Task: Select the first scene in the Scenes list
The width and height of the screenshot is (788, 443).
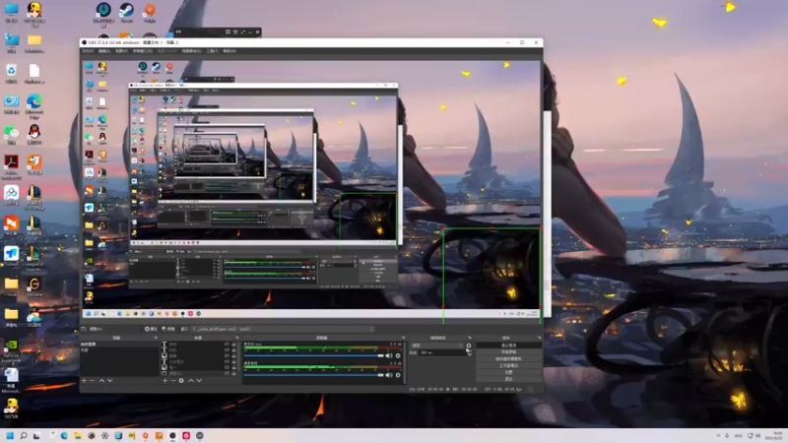Action: (x=119, y=345)
